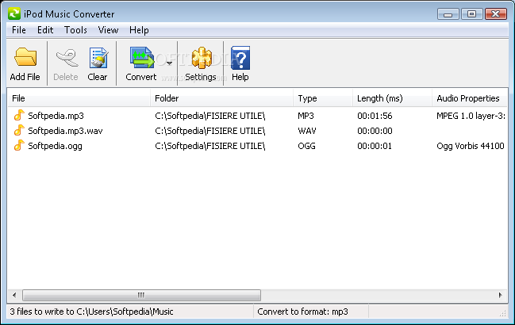Screen dimensions: 515x325
Task: Click the scroll left arrow
Action: (x=14, y=295)
